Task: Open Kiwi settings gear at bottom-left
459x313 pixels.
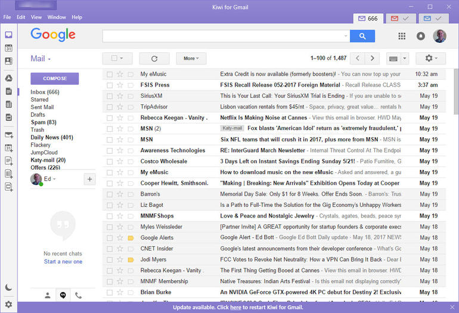Action: (9, 305)
